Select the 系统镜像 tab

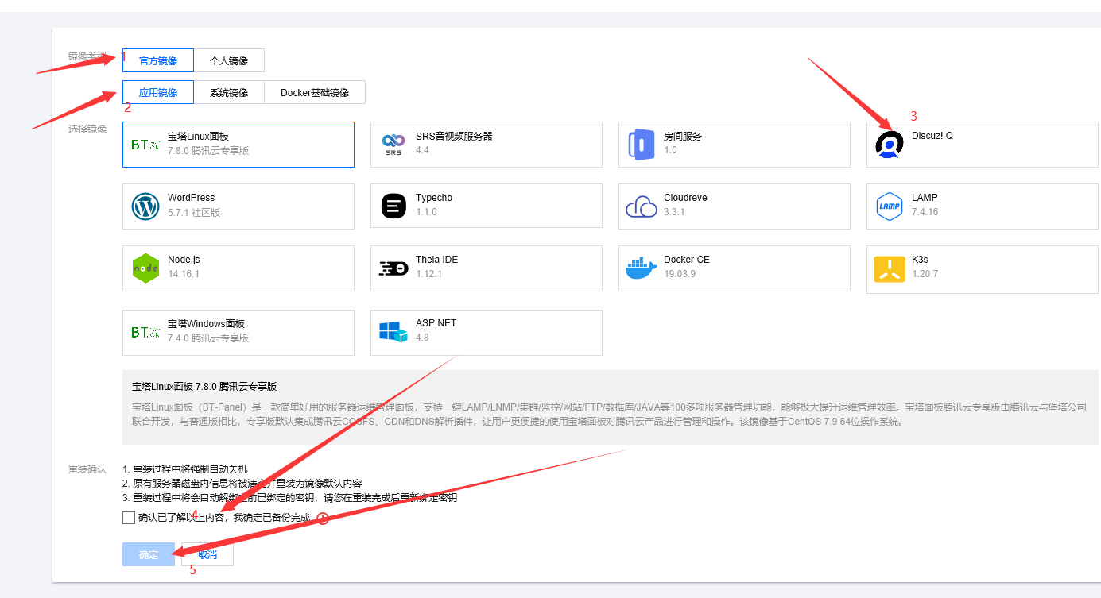click(229, 92)
